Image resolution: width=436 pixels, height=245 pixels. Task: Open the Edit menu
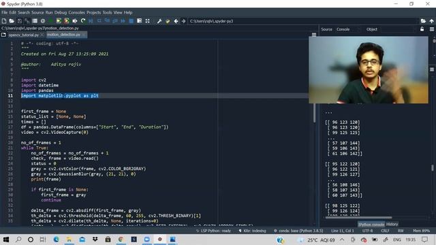coord(13,12)
